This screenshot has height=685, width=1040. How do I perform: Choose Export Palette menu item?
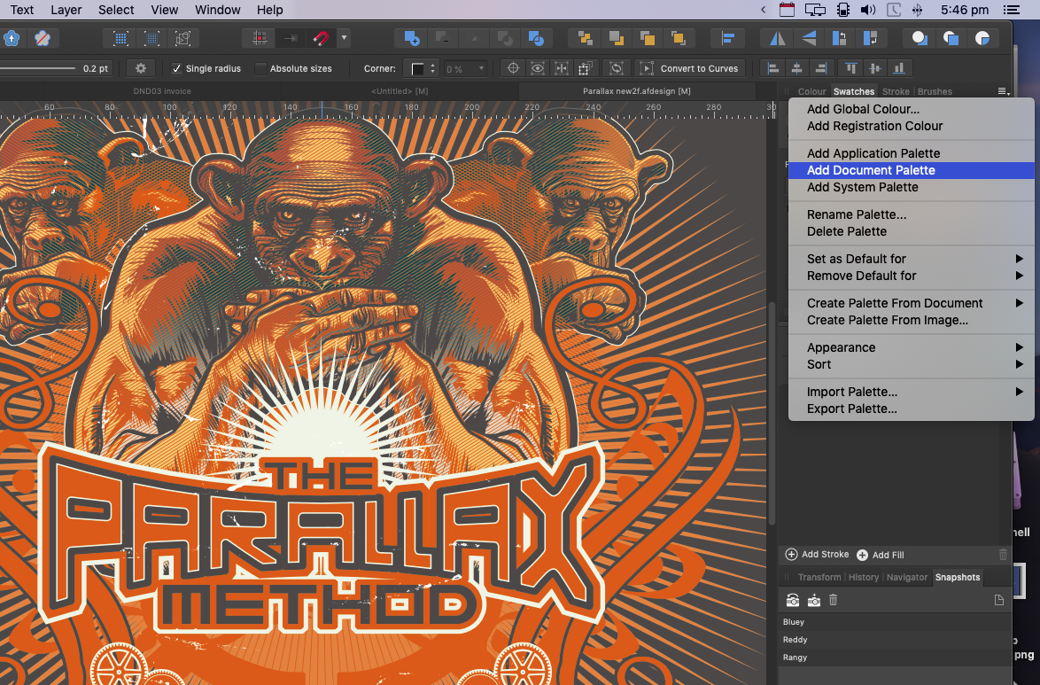click(912, 409)
